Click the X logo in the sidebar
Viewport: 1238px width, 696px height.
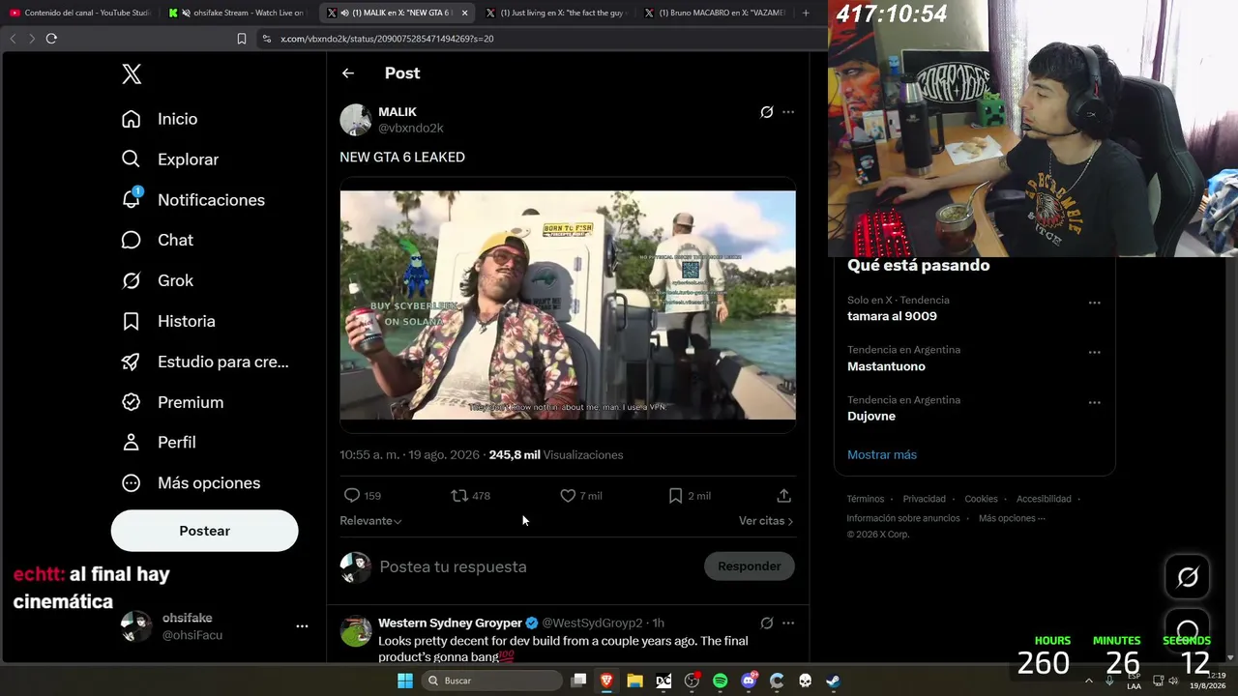[x=132, y=73]
